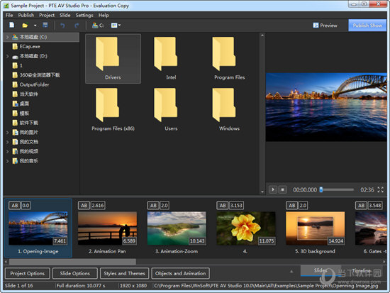Click the Preview button
The width and height of the screenshot is (390, 293).
[325, 26]
